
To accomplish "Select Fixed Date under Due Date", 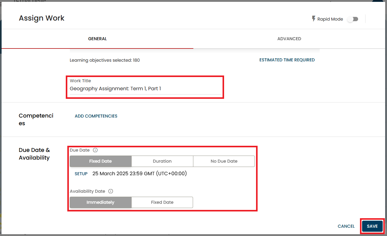I will (101, 161).
